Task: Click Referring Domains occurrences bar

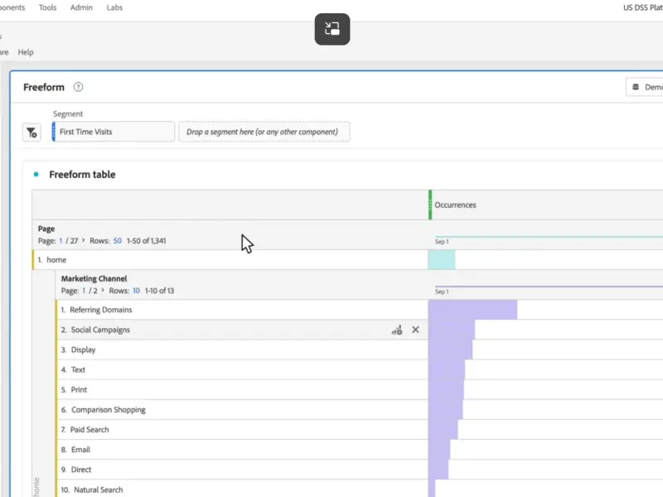Action: pos(472,310)
